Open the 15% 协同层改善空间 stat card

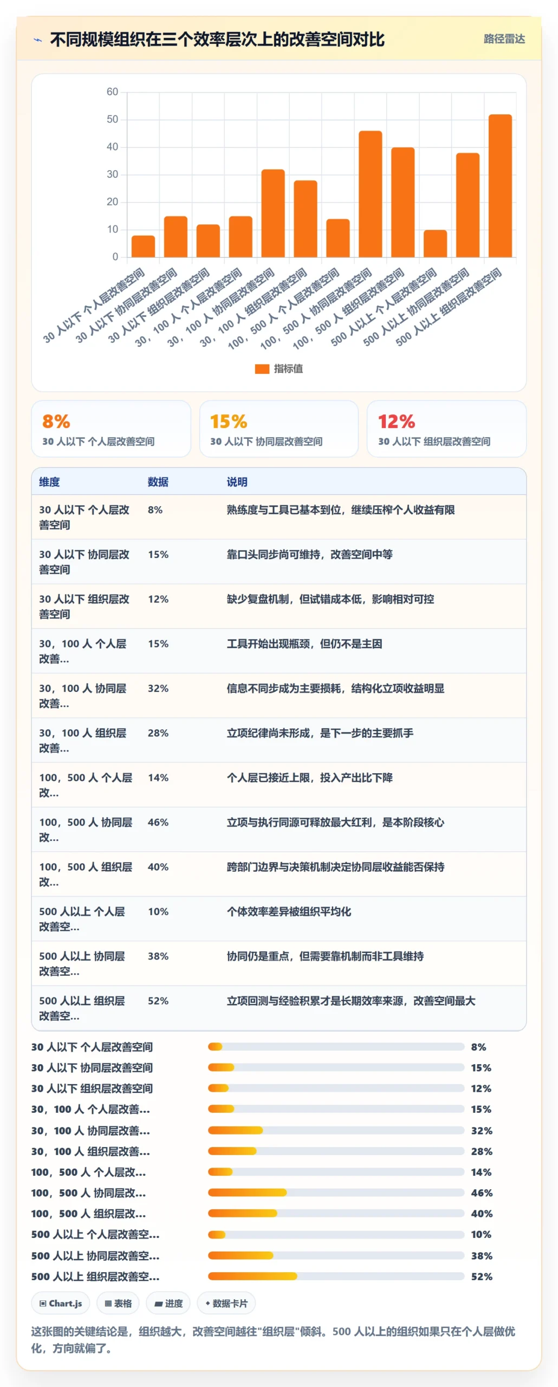pyautogui.click(x=278, y=429)
